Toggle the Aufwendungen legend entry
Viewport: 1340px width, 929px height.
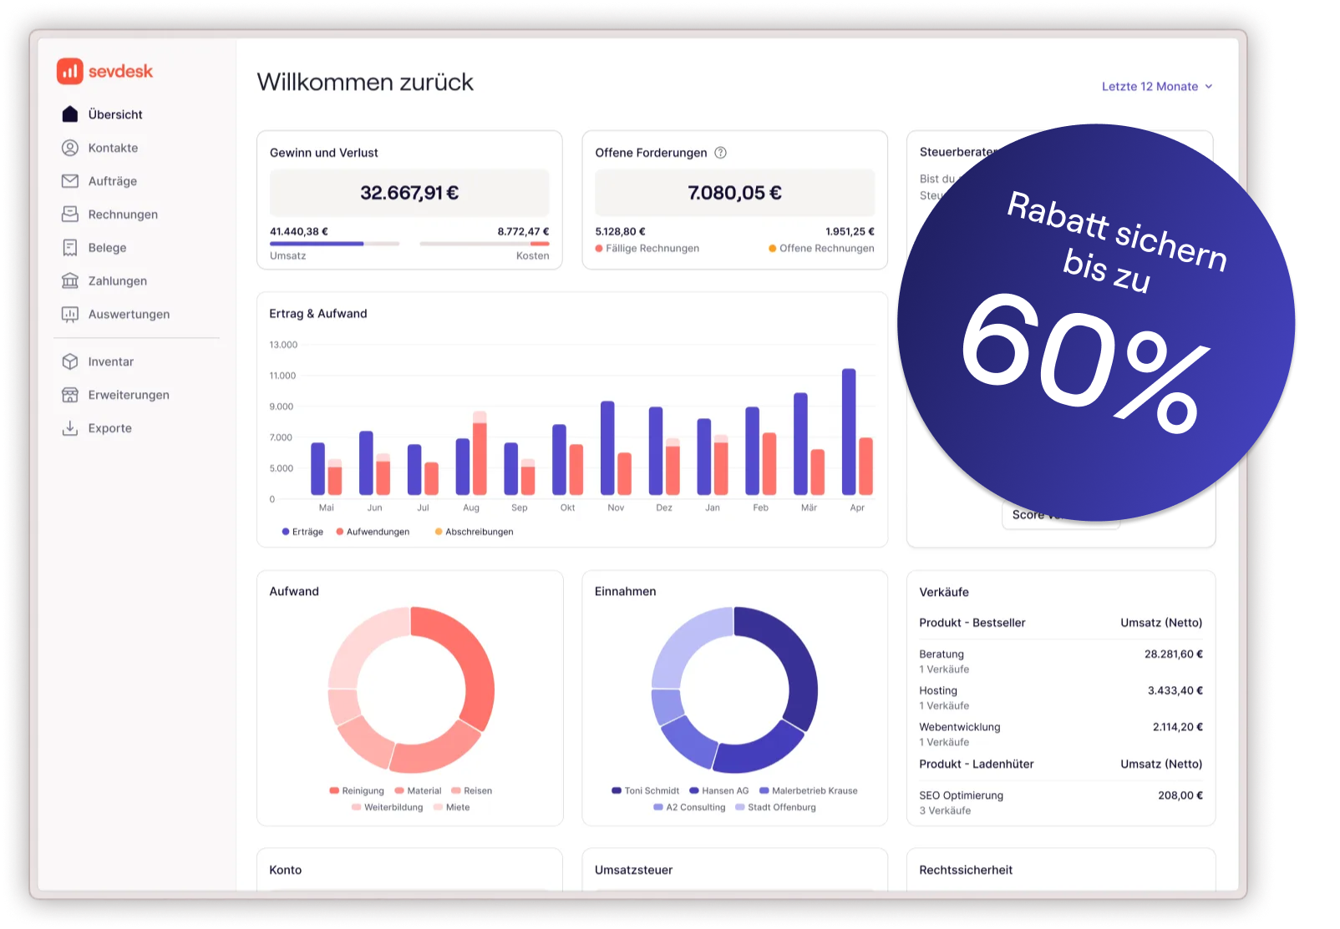[x=373, y=531]
